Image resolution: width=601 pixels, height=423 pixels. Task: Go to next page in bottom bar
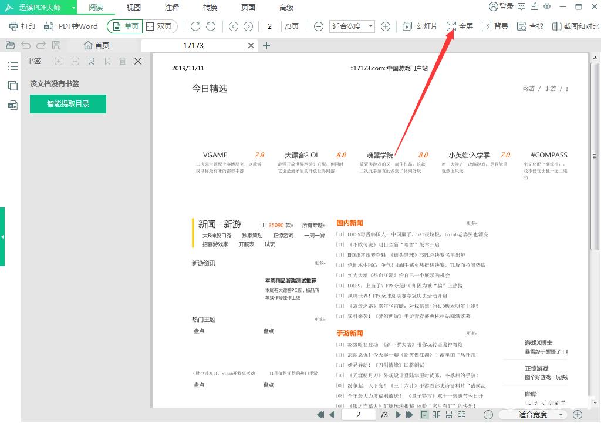(x=399, y=415)
